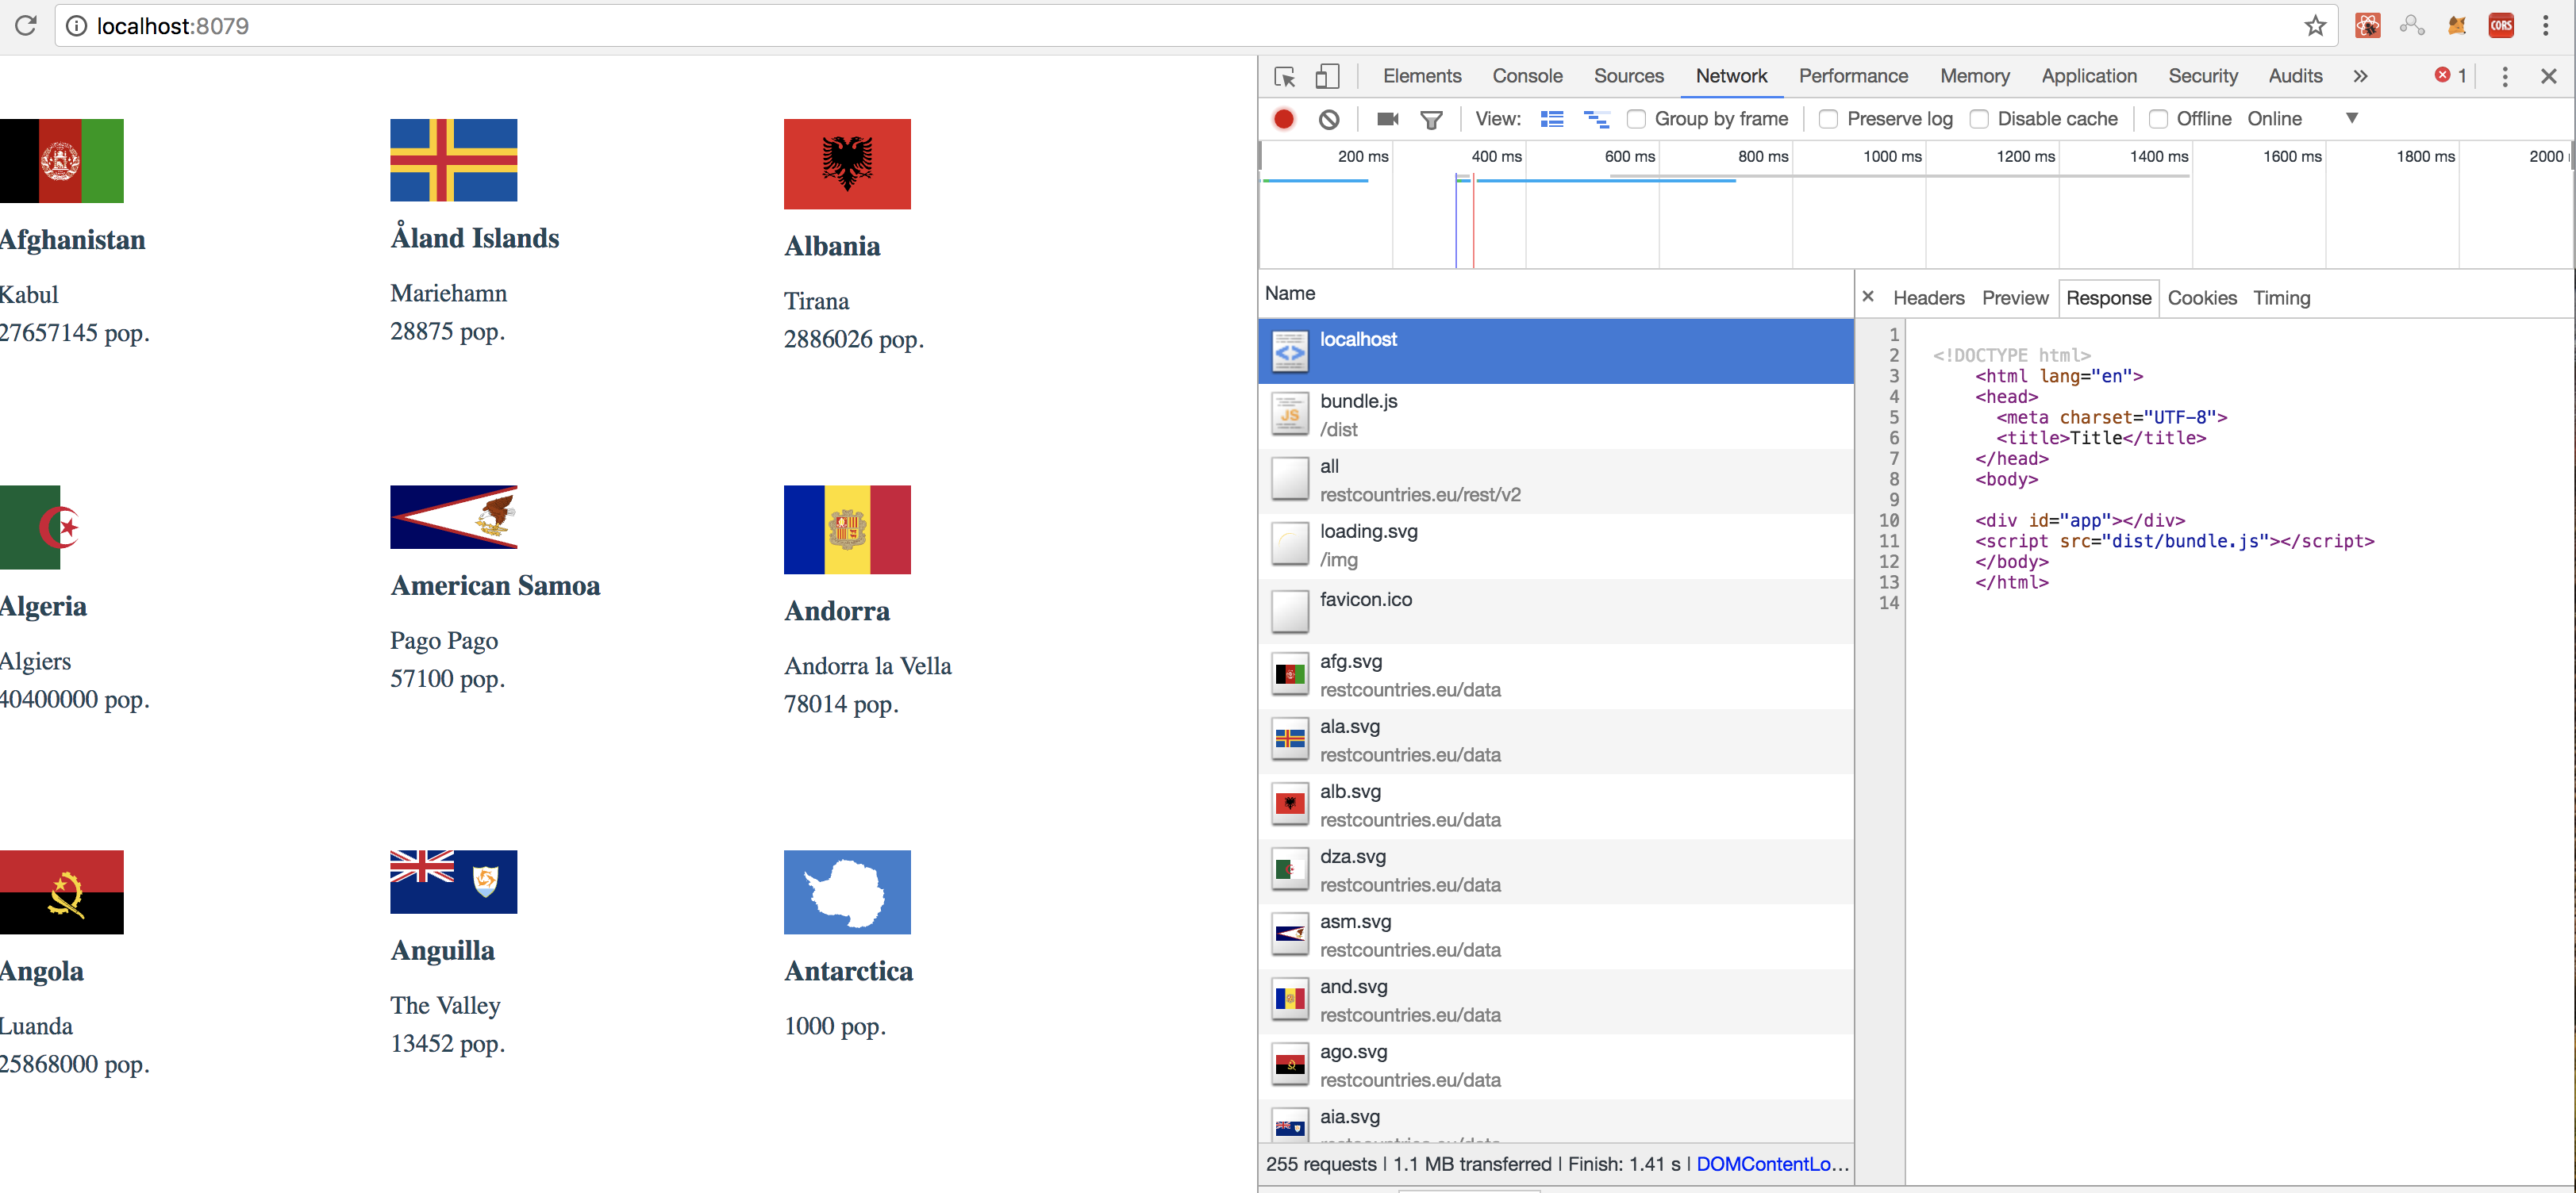Toggle the device toolbar icon

pos(1327,77)
